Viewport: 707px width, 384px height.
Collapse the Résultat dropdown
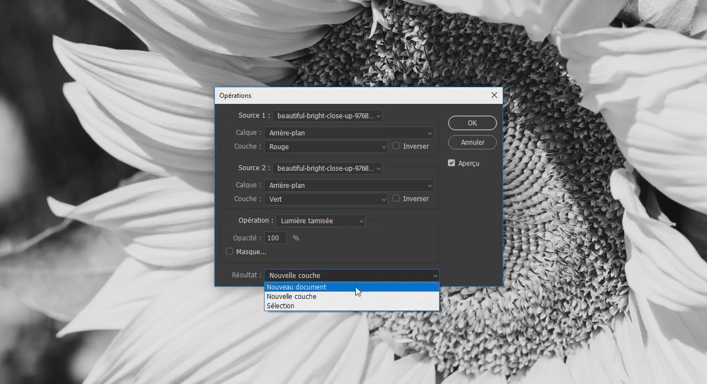[x=352, y=275]
